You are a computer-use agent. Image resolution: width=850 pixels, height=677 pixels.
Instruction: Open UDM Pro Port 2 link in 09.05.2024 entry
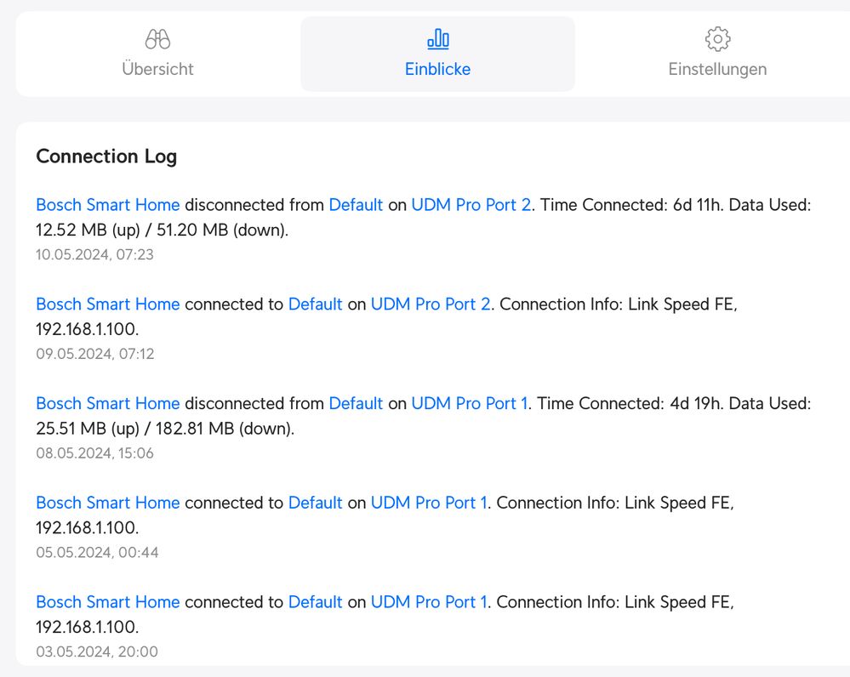click(431, 304)
